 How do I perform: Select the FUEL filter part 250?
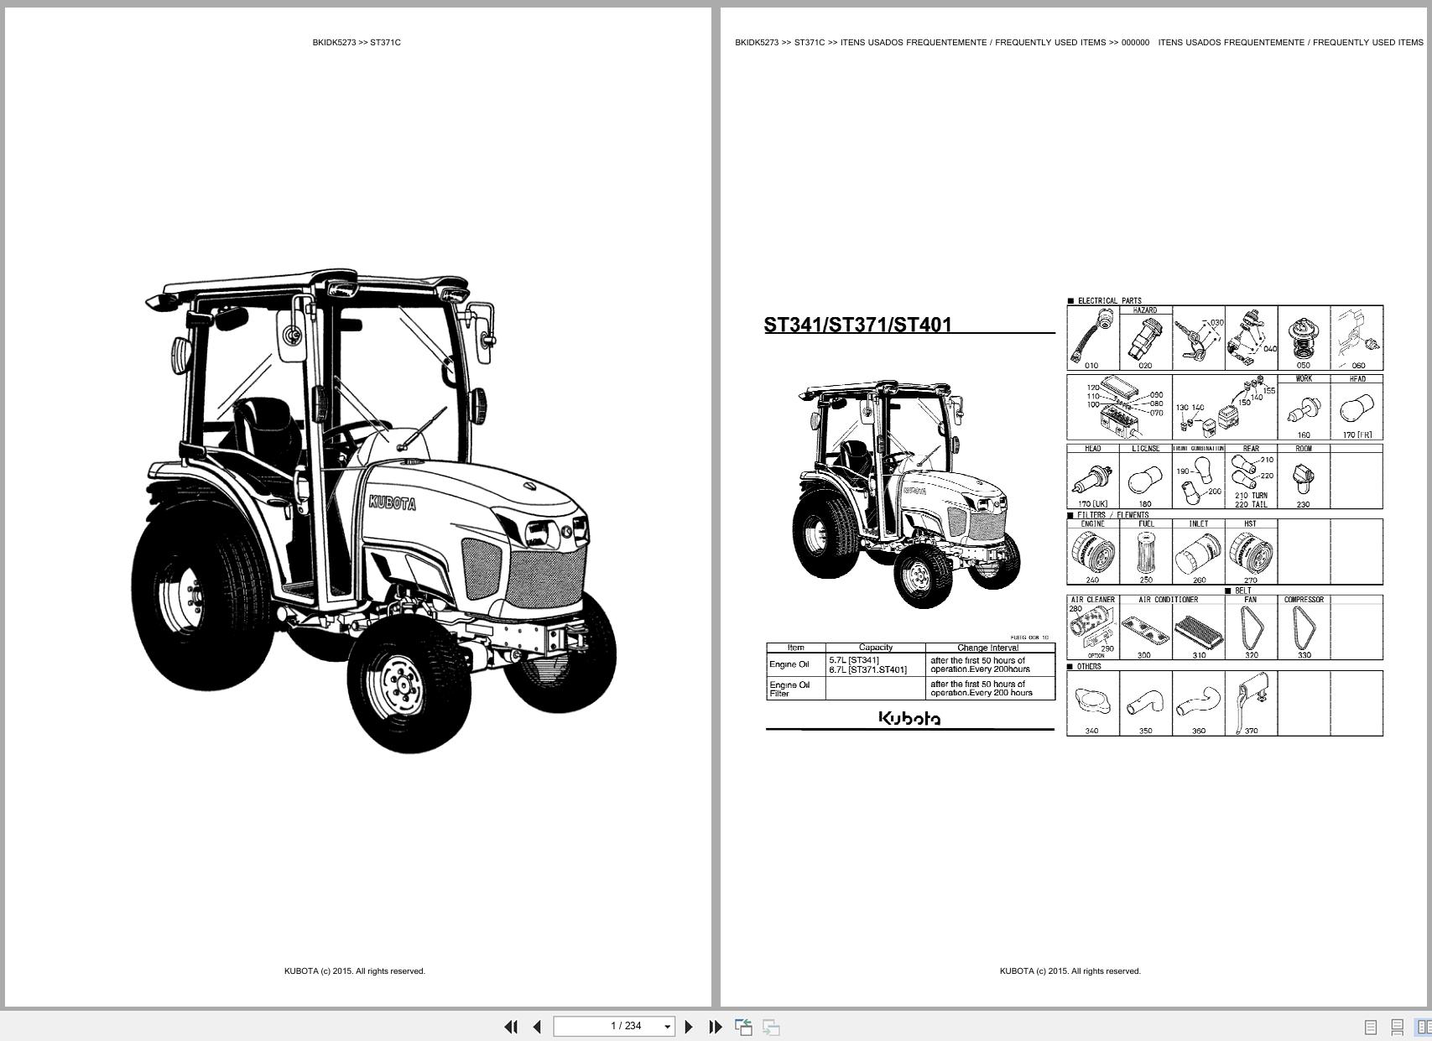(x=1145, y=551)
